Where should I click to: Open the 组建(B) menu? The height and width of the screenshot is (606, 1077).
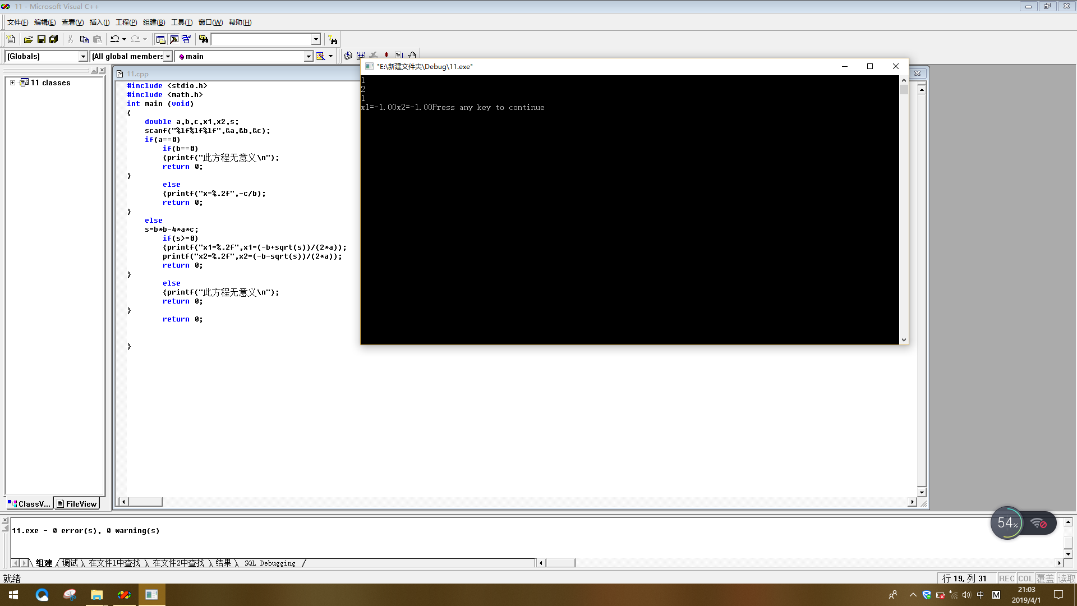tap(154, 22)
